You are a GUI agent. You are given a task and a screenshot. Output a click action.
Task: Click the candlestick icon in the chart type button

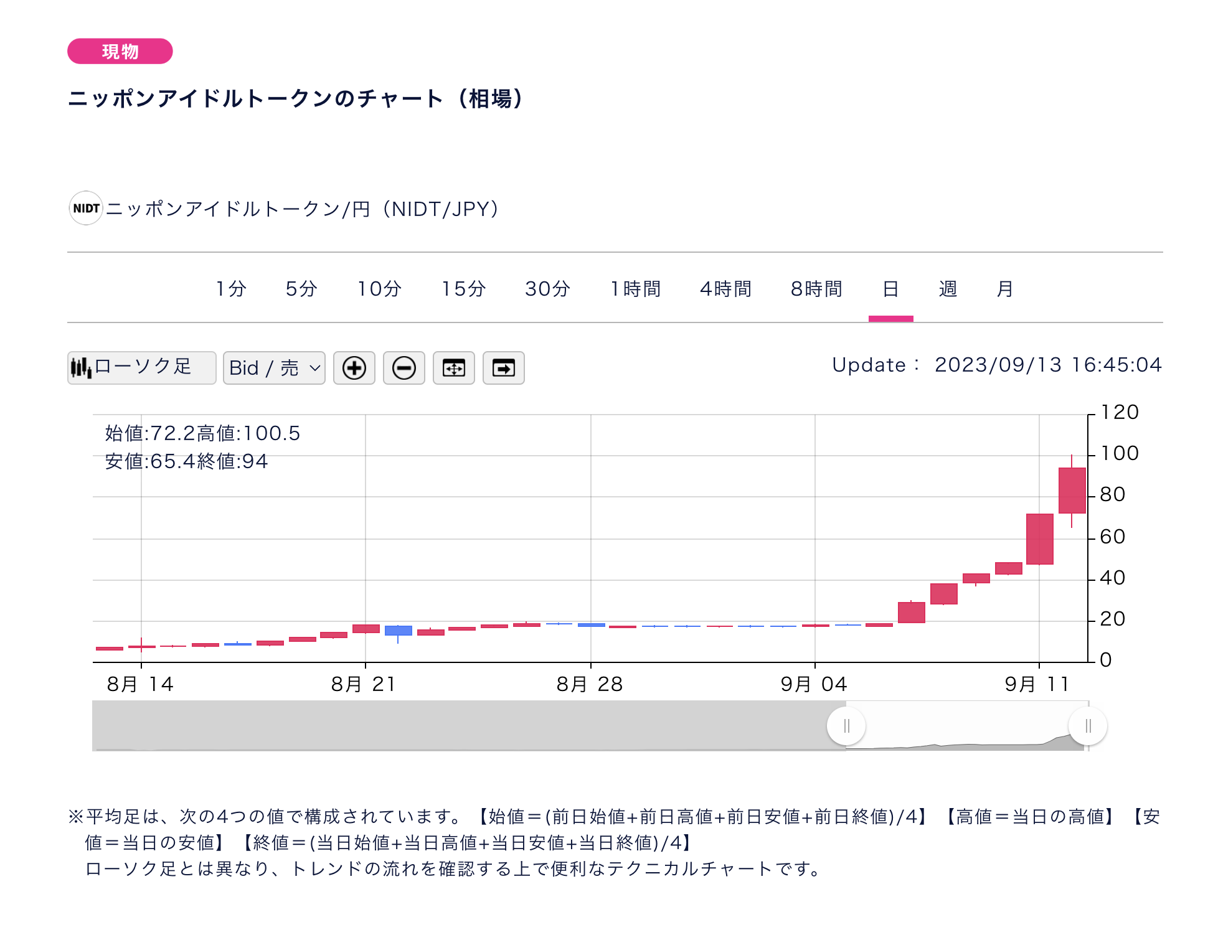click(x=82, y=368)
